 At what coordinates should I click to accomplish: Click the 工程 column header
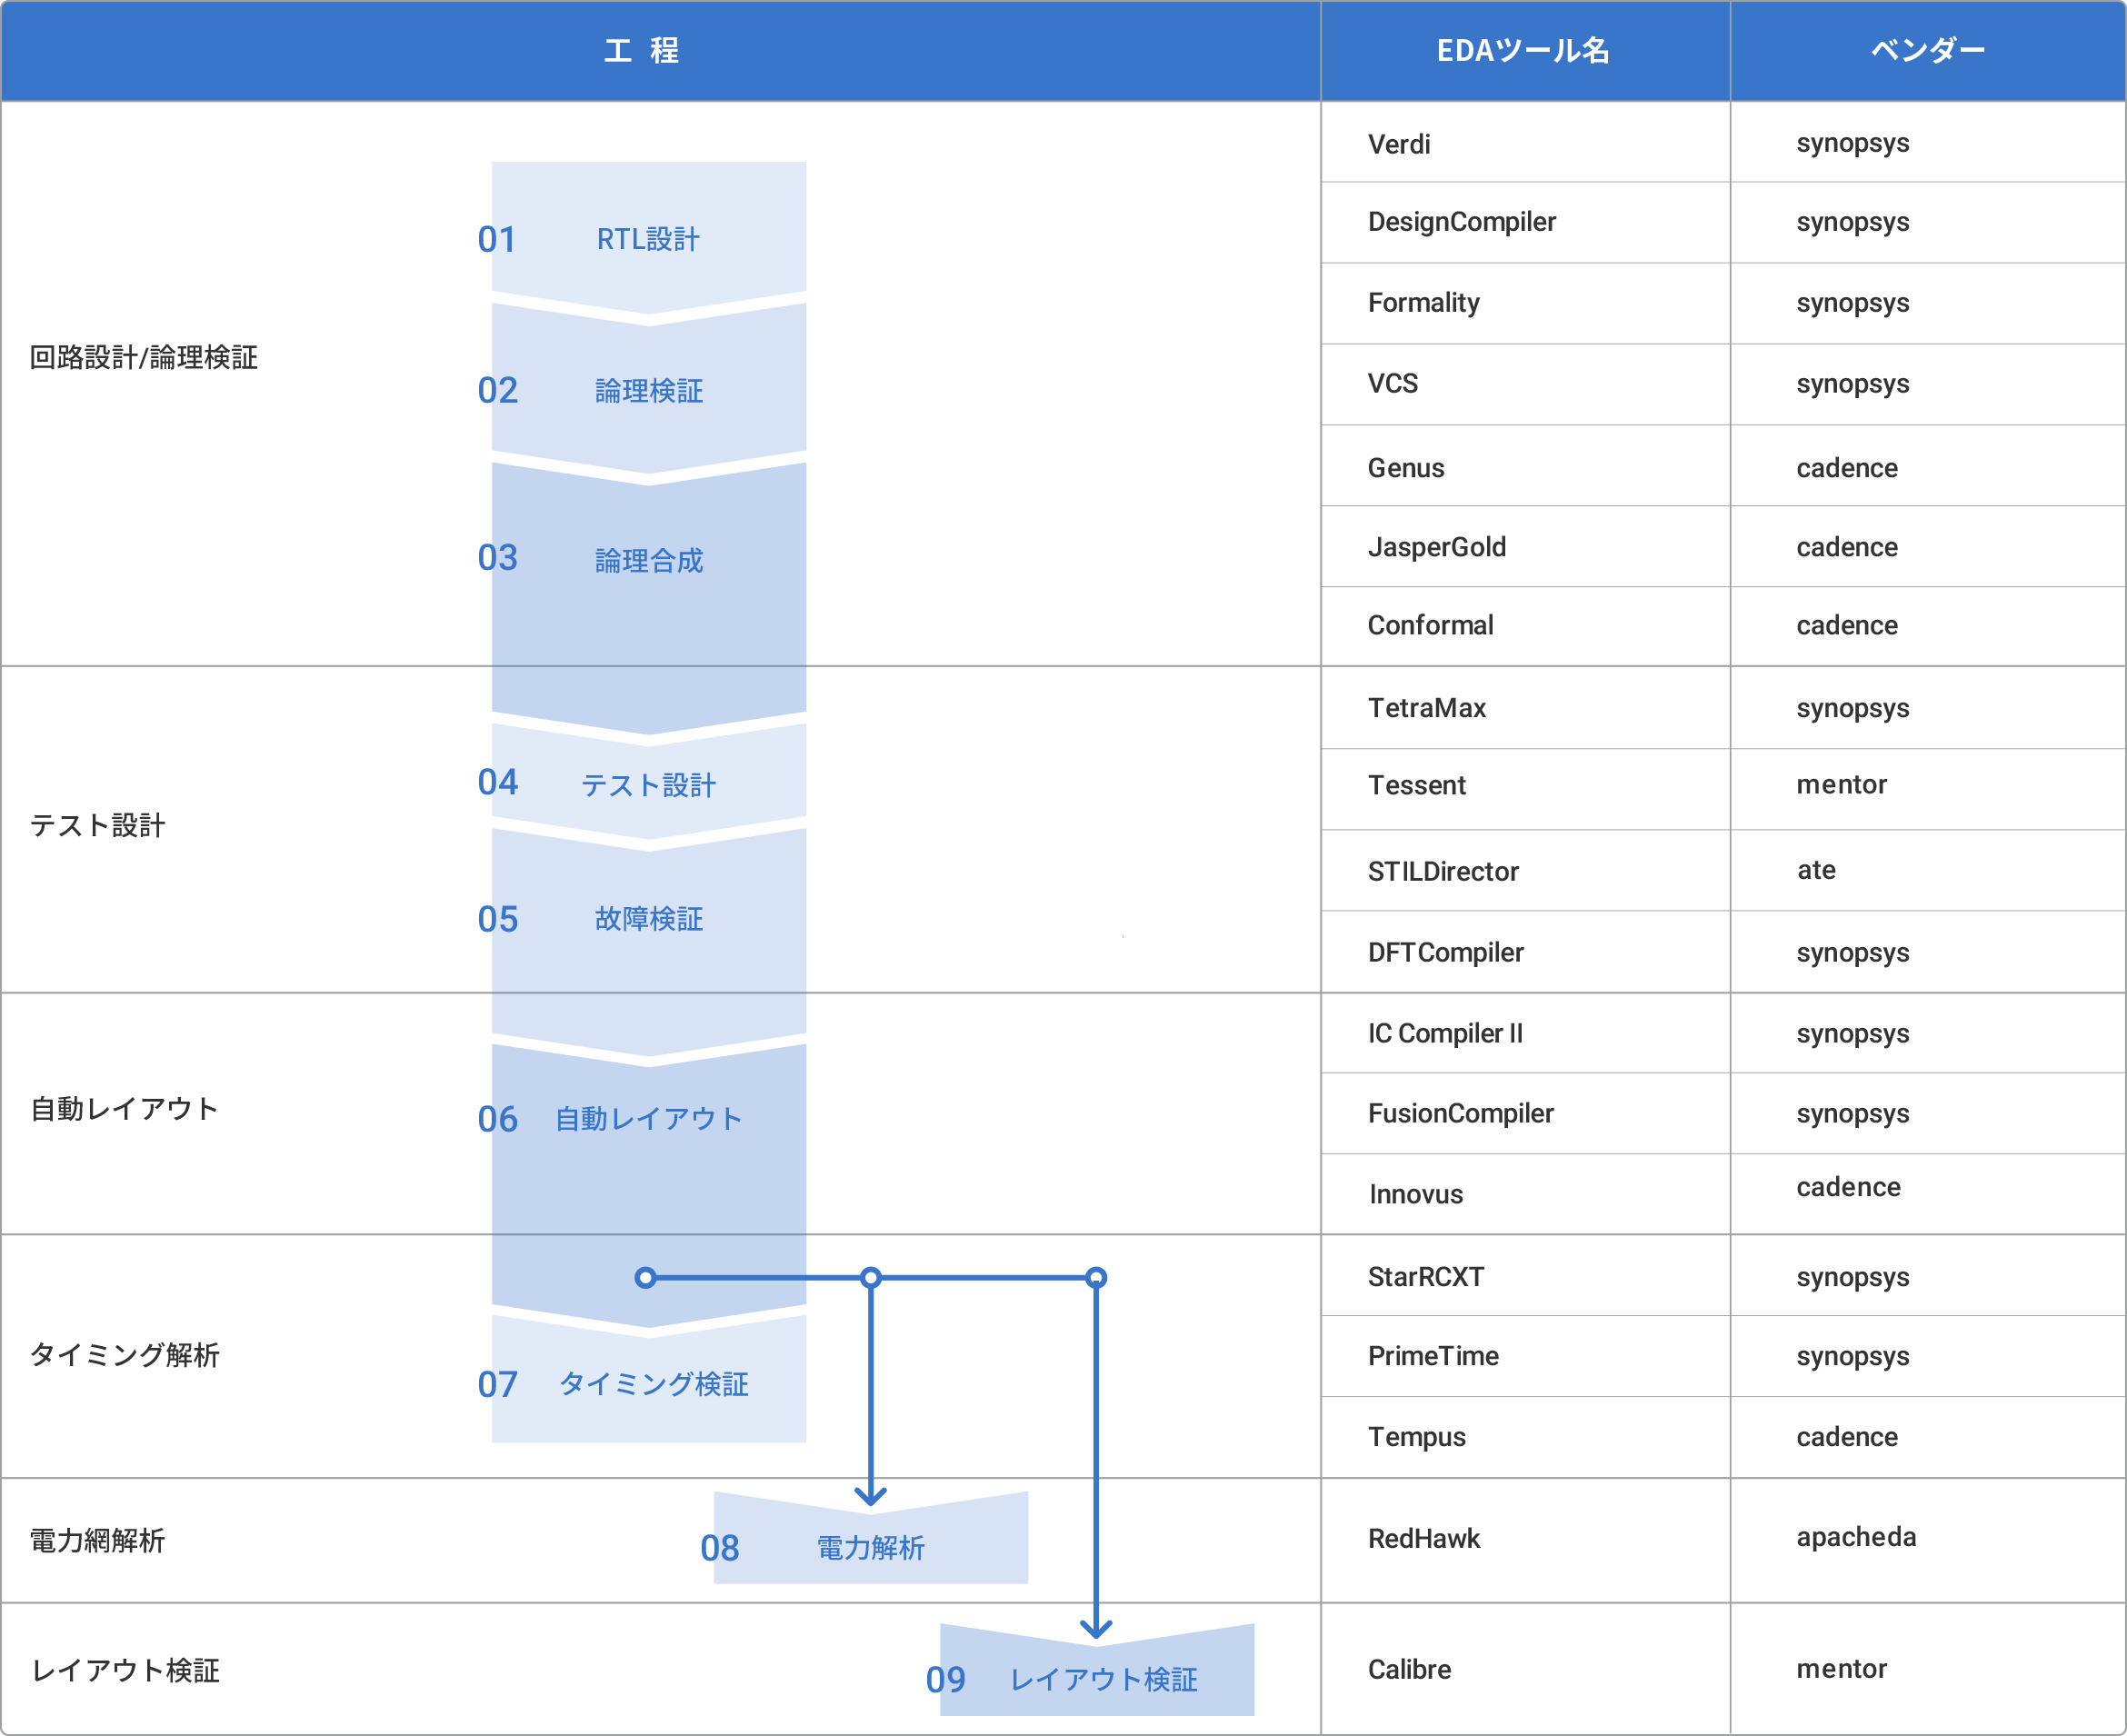point(641,51)
